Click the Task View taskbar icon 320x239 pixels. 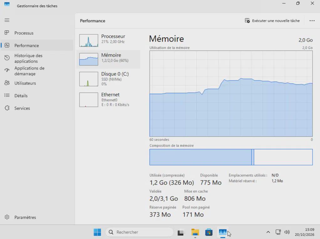pos(181,232)
